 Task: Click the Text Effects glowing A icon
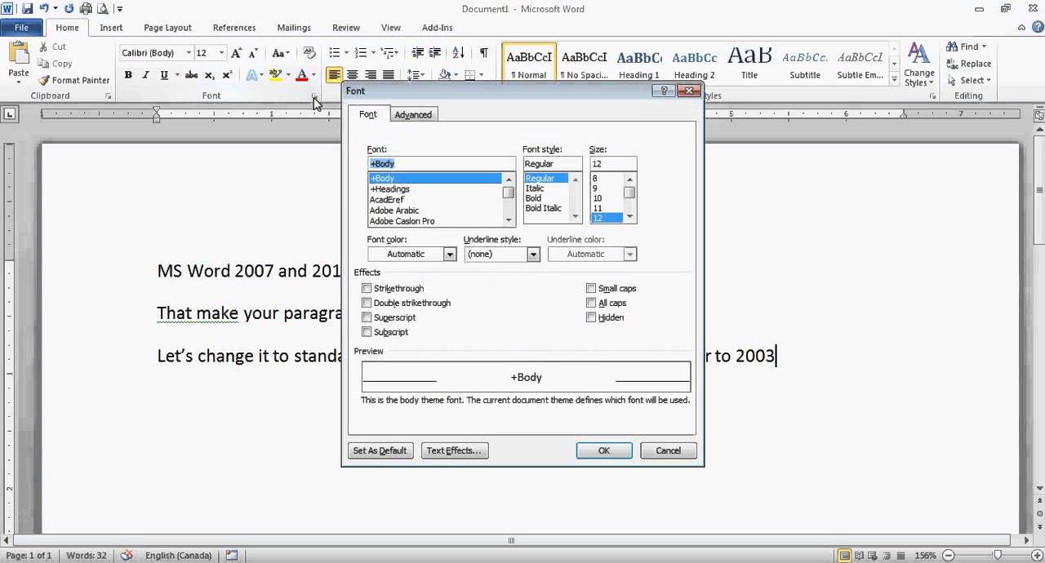(251, 75)
